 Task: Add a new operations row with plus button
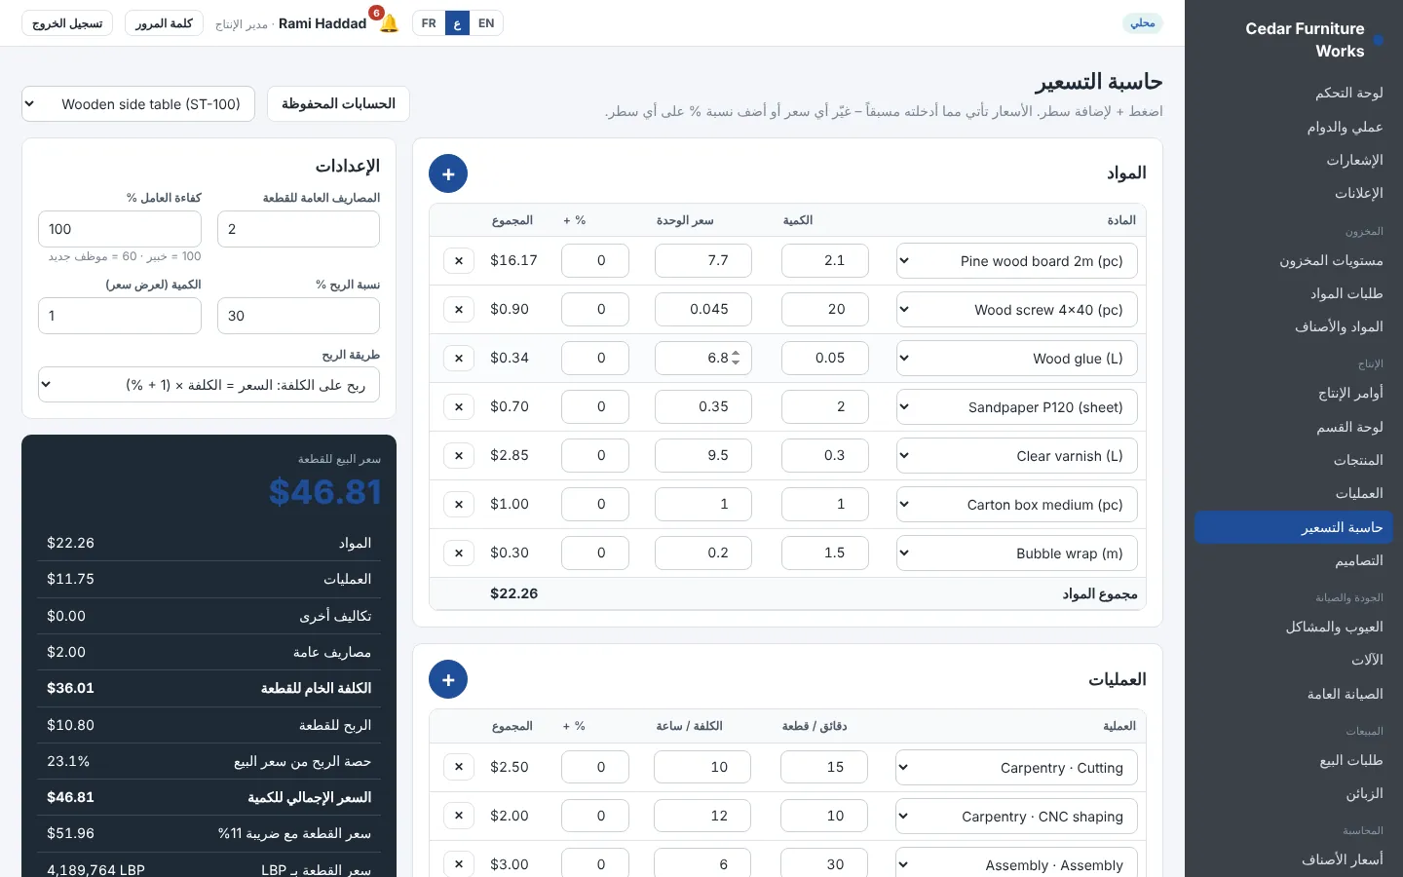448,679
